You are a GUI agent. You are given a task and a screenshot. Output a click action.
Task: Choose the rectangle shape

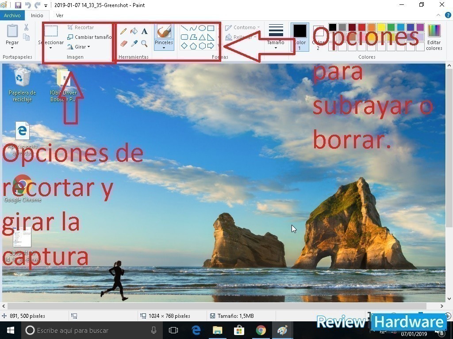pos(211,28)
